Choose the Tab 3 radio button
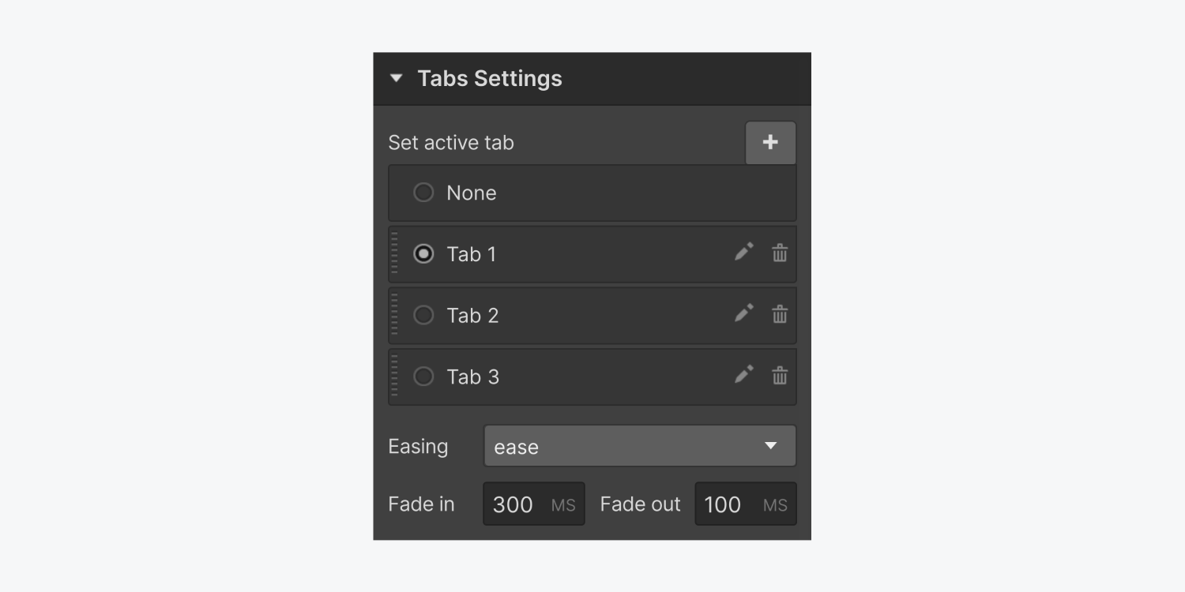1185x592 pixels. 423,377
